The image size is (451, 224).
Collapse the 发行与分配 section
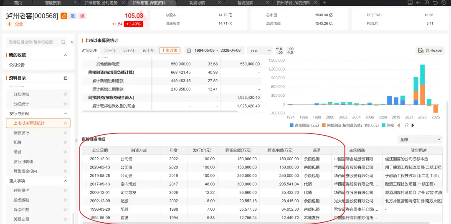(x=65, y=113)
